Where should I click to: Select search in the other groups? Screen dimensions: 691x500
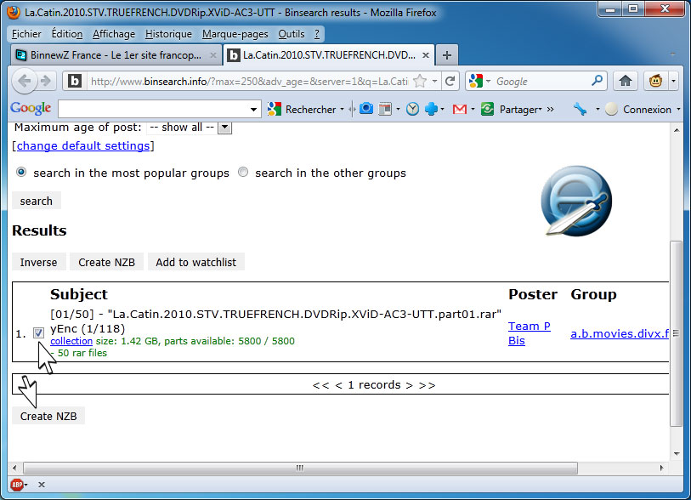(243, 172)
